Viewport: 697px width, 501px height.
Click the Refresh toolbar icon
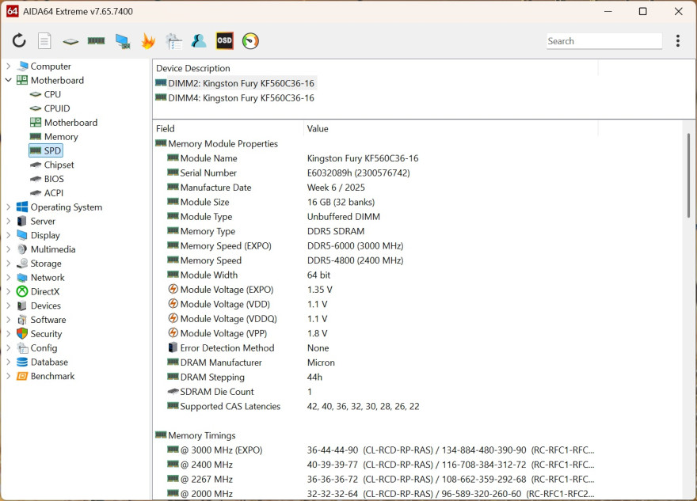[19, 41]
